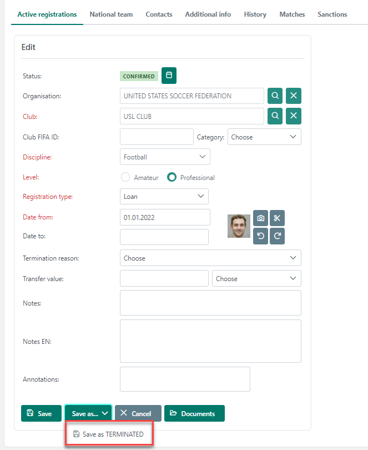Select the Professional level radio button

(x=172, y=178)
